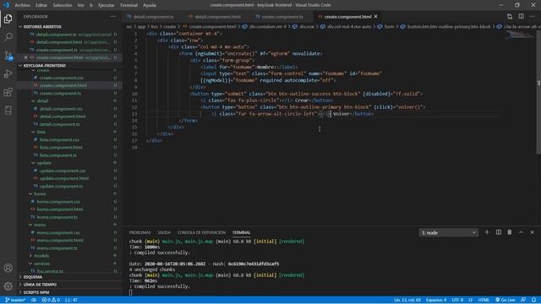
Task: Open the Explorer view in activity bar
Action: coord(8,19)
